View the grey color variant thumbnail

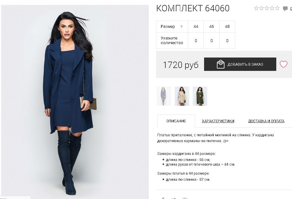(164, 96)
